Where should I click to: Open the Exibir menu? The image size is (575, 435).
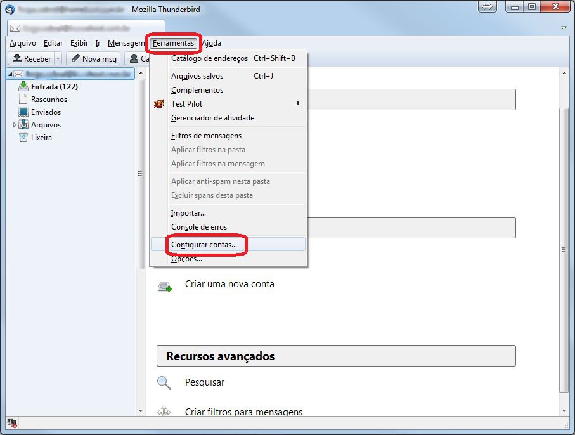(x=79, y=43)
